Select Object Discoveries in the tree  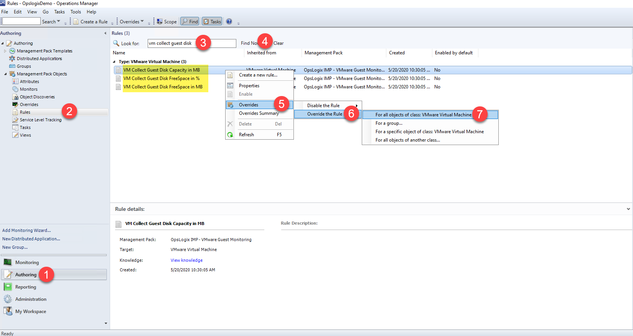pos(37,97)
